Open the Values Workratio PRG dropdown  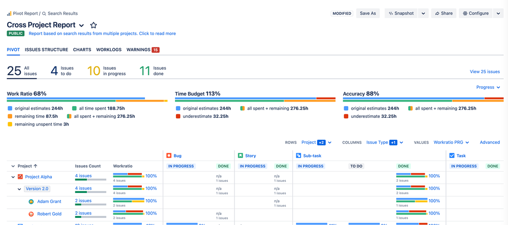tap(452, 142)
